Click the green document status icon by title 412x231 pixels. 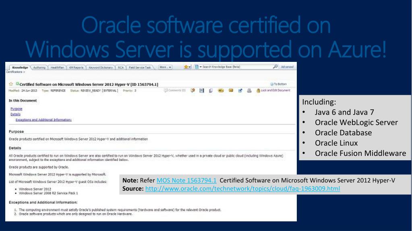pos(17,84)
